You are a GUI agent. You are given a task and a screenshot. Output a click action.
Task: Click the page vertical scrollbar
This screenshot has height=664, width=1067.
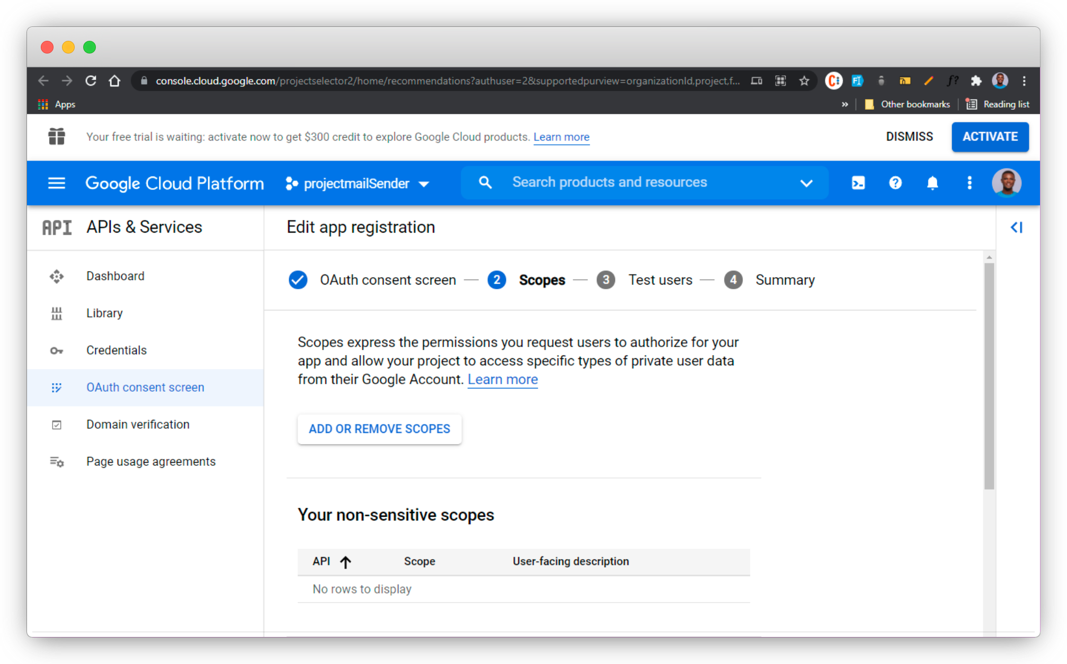989,376
